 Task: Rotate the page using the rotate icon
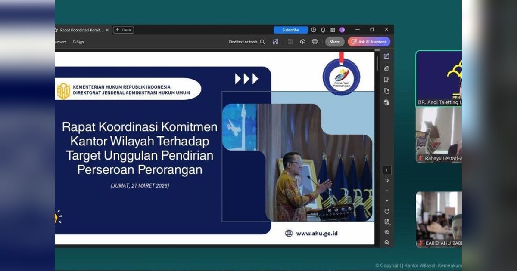click(x=386, y=211)
